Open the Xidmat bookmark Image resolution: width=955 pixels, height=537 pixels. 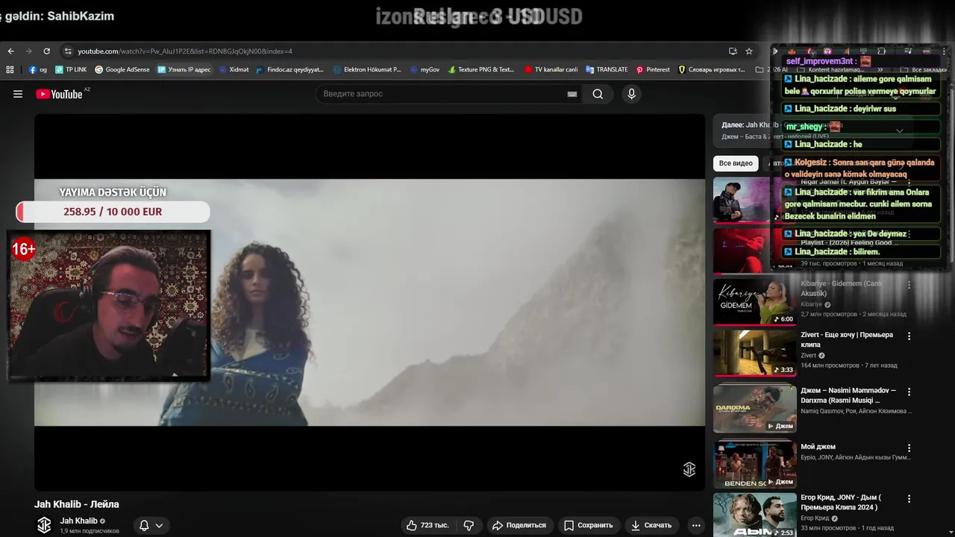(234, 69)
